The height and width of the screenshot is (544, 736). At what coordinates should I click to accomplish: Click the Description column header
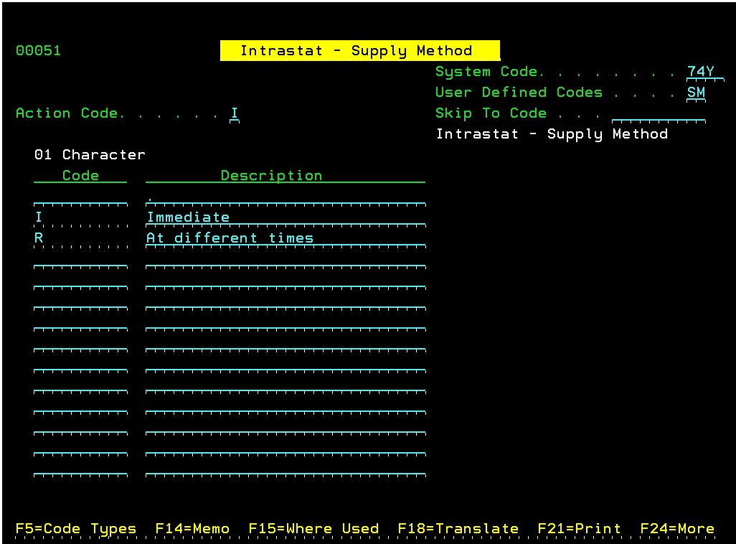click(x=286, y=175)
